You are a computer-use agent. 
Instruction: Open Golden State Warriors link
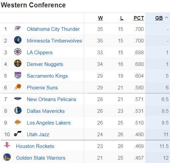(x=40, y=158)
